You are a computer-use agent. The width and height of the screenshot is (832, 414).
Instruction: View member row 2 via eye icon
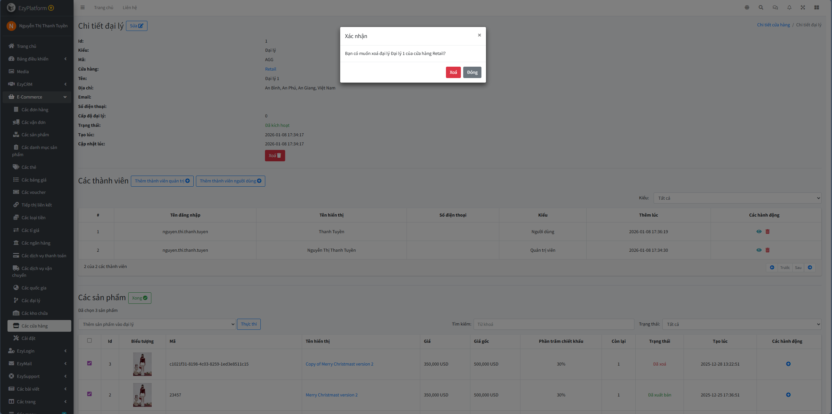pyautogui.click(x=759, y=250)
